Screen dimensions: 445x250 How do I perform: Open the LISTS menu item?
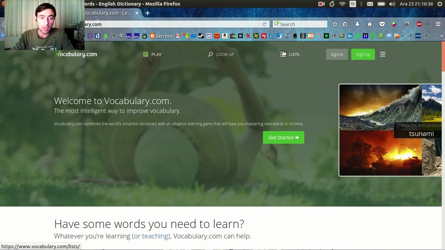click(290, 54)
